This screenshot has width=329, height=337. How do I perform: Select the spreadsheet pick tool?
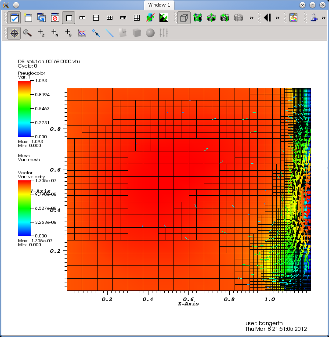click(68, 33)
